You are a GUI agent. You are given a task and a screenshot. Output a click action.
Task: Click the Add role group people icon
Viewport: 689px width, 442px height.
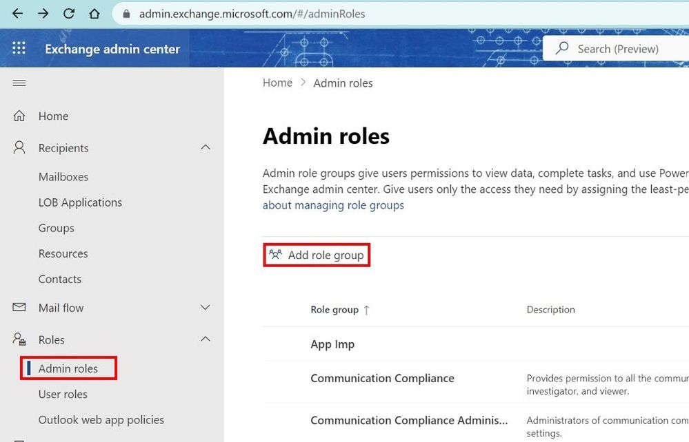[275, 254]
